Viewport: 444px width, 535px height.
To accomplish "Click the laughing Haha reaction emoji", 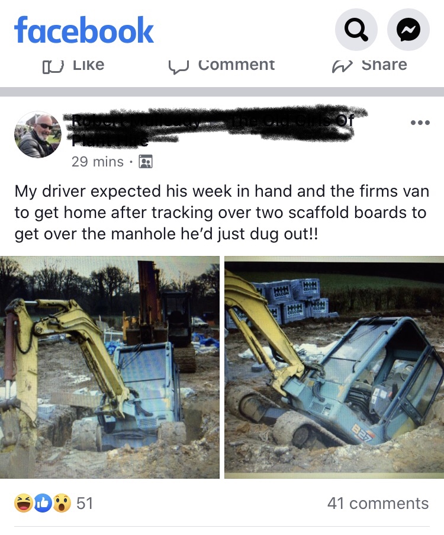I will [23, 503].
